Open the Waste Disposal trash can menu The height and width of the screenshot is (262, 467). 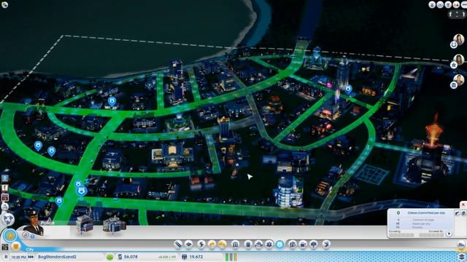click(x=248, y=245)
